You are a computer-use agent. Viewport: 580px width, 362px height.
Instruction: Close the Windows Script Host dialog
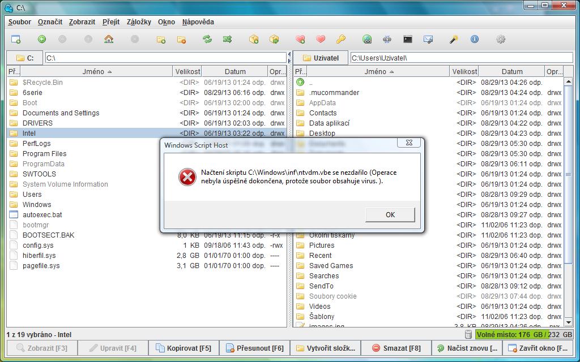(x=409, y=143)
